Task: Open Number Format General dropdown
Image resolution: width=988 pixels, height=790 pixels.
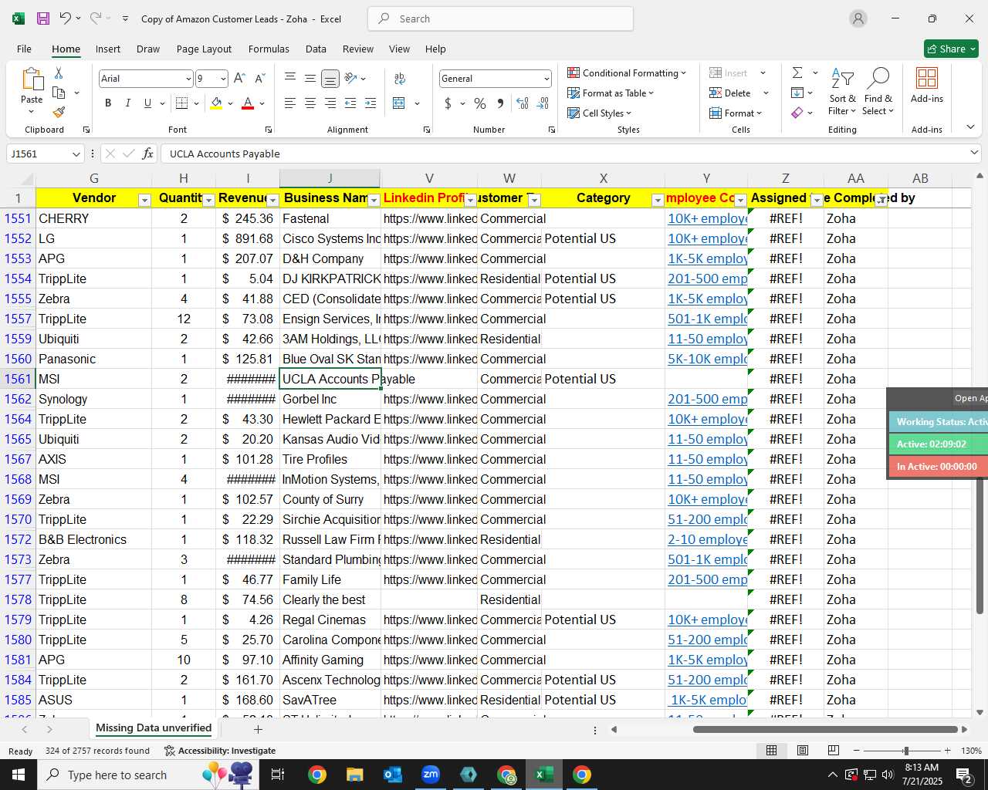Action: (546, 79)
